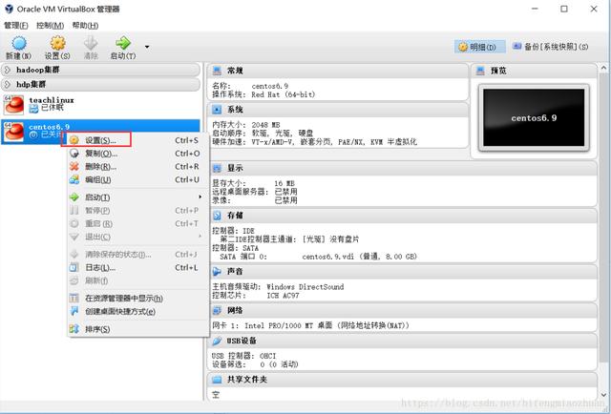Click the network icon beside 网络
Viewport: 611px width, 414px height.
[217, 310]
